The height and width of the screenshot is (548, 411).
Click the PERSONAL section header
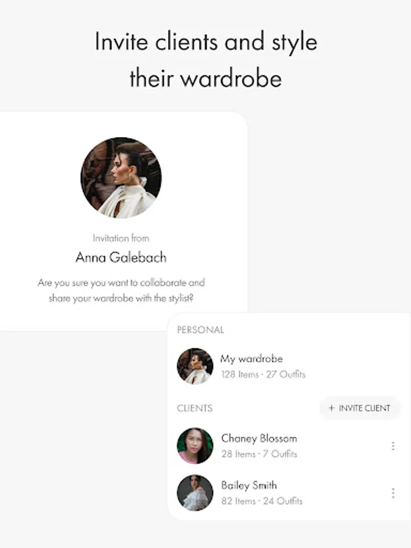click(x=200, y=330)
